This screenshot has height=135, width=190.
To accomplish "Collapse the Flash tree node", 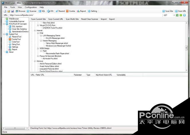I will tap(41, 51).
